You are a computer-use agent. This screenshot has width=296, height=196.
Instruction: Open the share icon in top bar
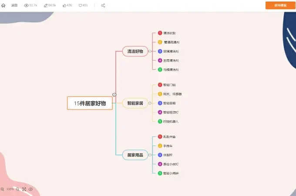103,6
